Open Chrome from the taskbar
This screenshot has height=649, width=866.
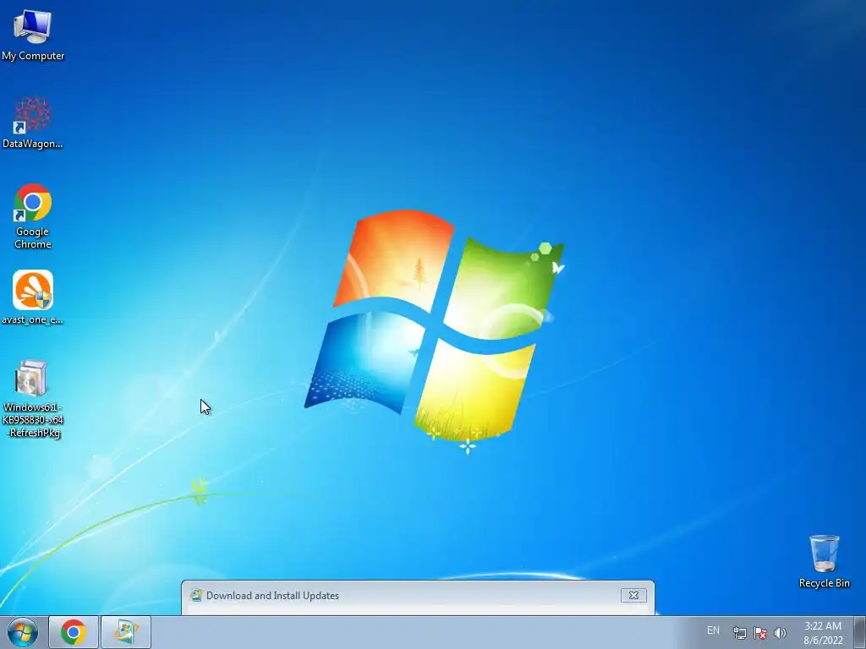click(x=74, y=632)
